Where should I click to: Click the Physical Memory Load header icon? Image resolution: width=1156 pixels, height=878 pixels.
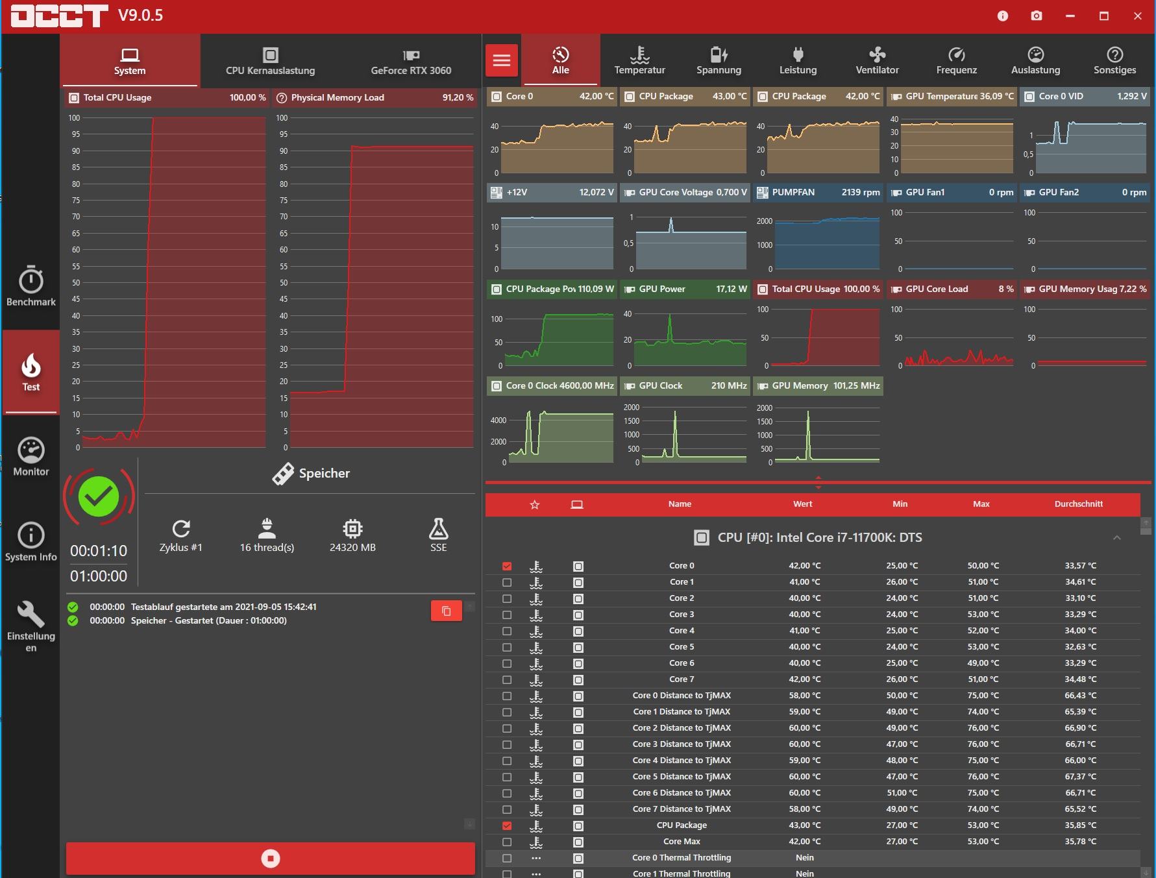tap(282, 98)
